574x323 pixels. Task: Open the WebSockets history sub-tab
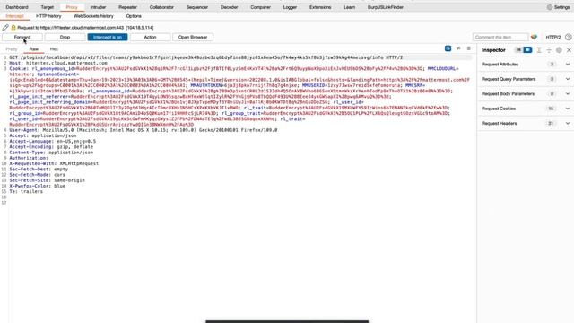93,16
